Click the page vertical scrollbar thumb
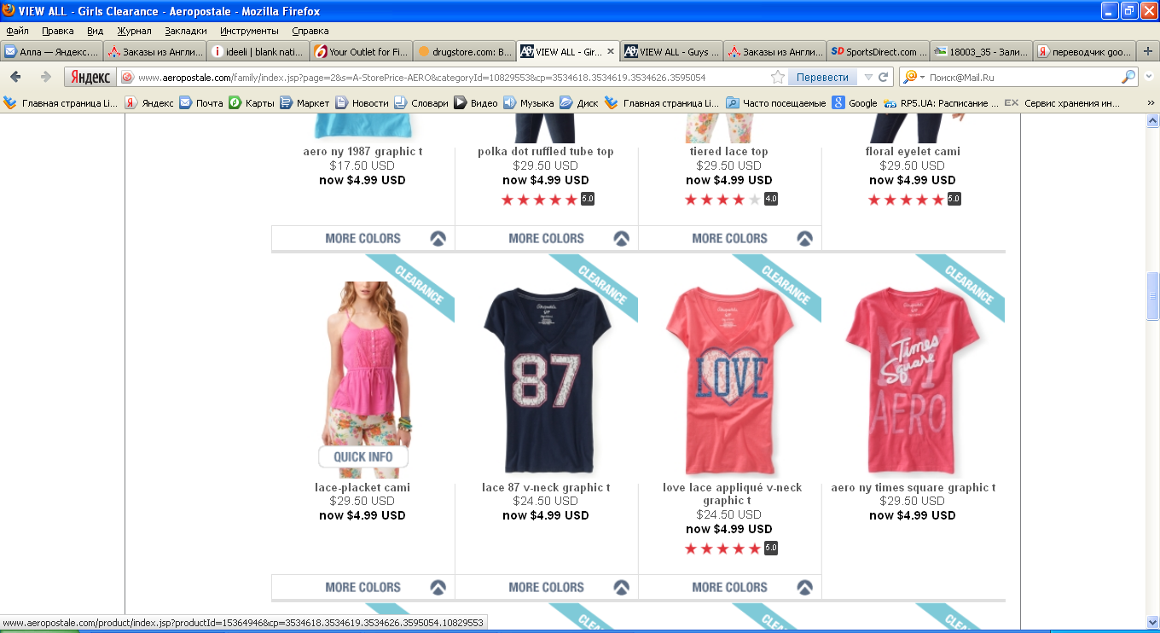This screenshot has height=633, width=1160. point(1152,296)
